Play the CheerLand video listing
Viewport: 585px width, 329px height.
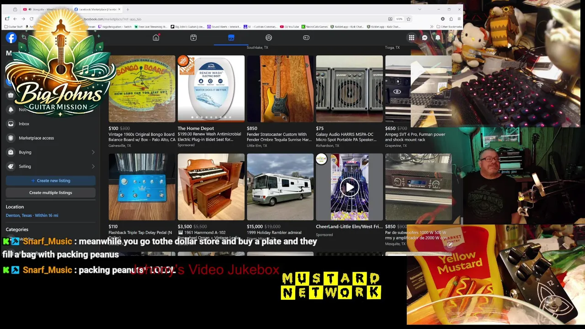[x=350, y=187]
